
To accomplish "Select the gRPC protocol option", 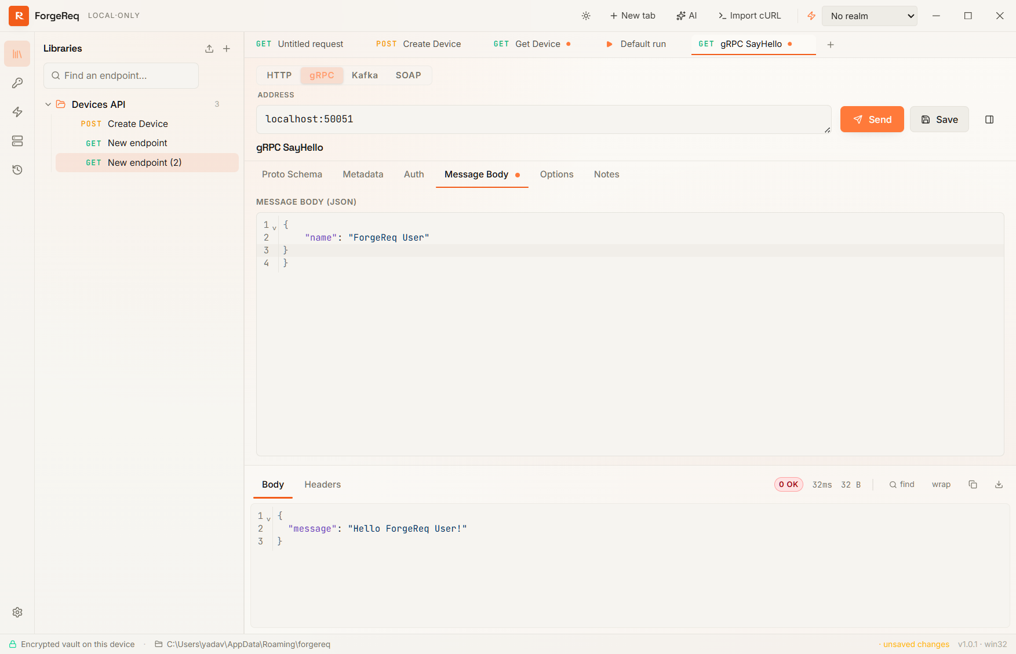I will (322, 75).
